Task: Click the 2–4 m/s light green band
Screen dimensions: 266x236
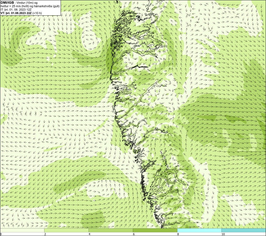Action: [66, 230]
